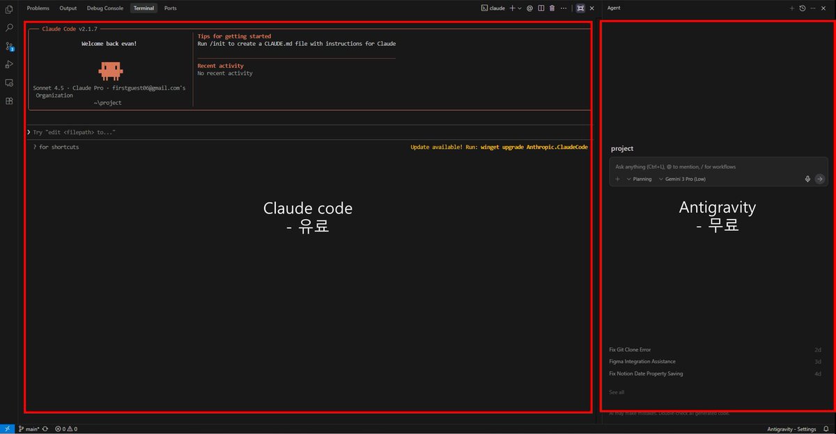Click the 'Welcome back evan!' text

point(109,44)
